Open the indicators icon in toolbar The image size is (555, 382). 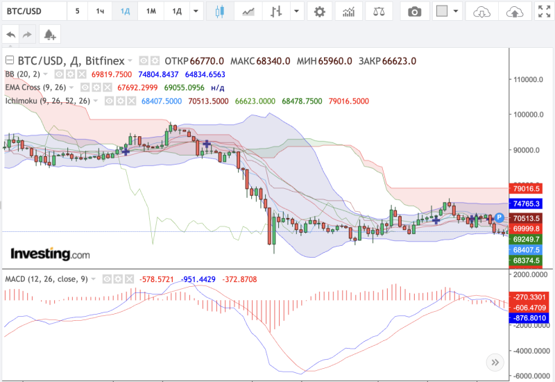[x=351, y=12]
